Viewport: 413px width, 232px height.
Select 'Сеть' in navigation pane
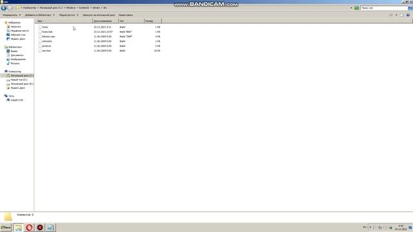(11, 96)
